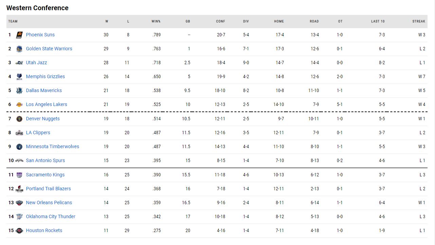Screen dimensions: 435x245
Task: Click the TEAM column header
Action: point(13,21)
